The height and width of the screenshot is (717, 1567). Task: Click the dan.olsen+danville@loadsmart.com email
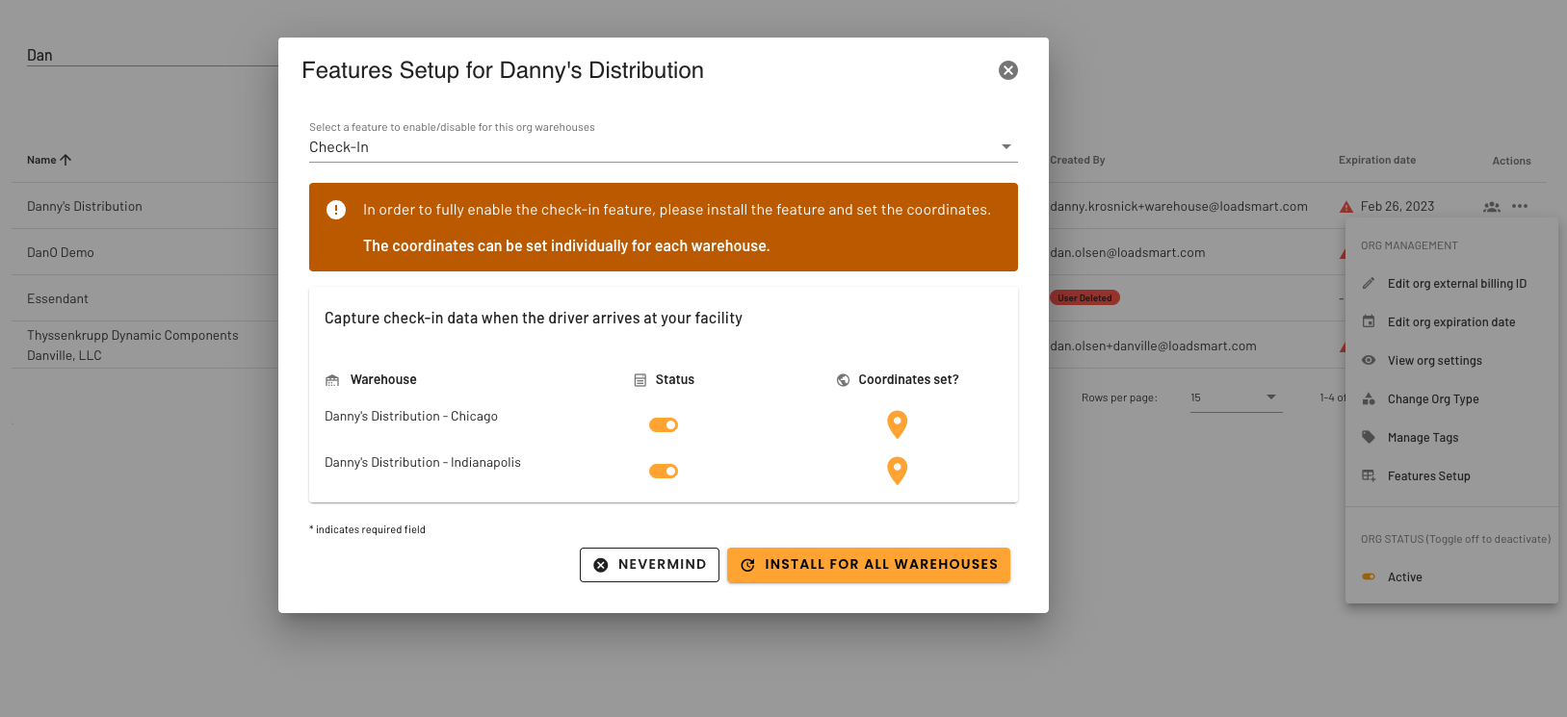(x=1154, y=346)
